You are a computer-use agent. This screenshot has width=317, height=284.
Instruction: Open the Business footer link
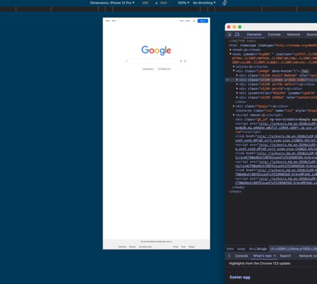click(x=133, y=247)
